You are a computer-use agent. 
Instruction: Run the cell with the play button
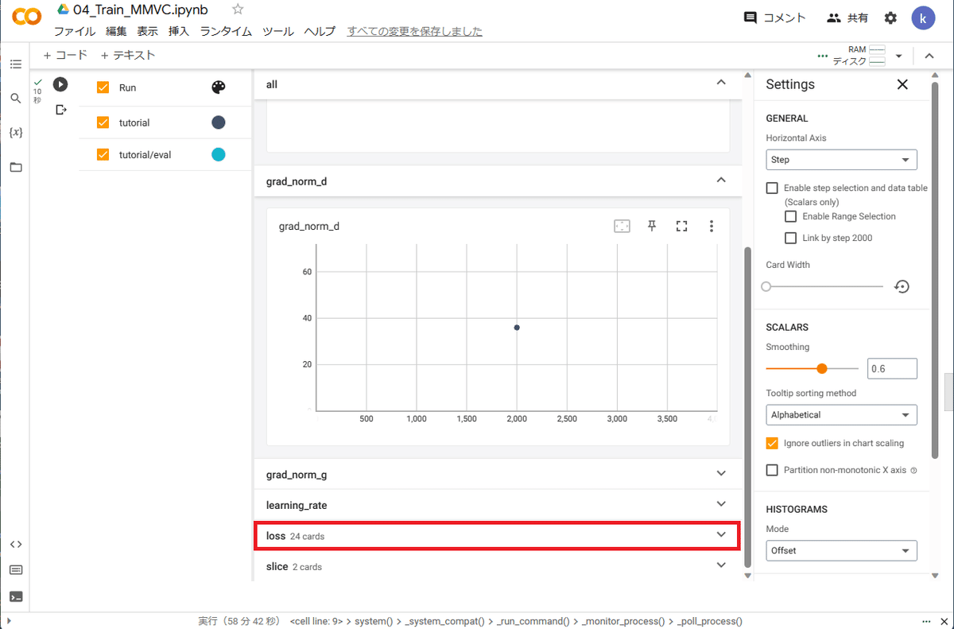pyautogui.click(x=60, y=83)
